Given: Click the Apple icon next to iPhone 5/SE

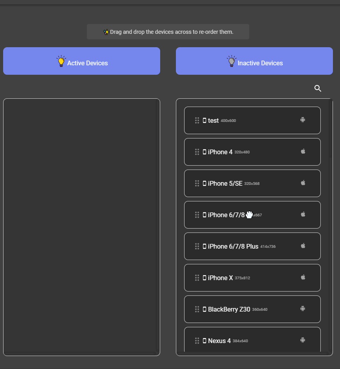Looking at the screenshot, I should point(303,183).
